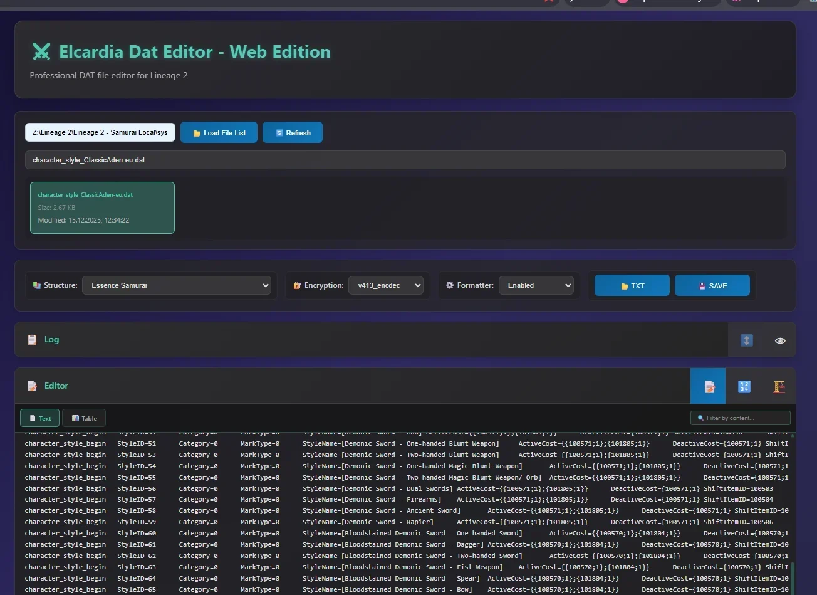Click the crossed swords logo icon
Screen dimensions: 817x595
point(41,51)
